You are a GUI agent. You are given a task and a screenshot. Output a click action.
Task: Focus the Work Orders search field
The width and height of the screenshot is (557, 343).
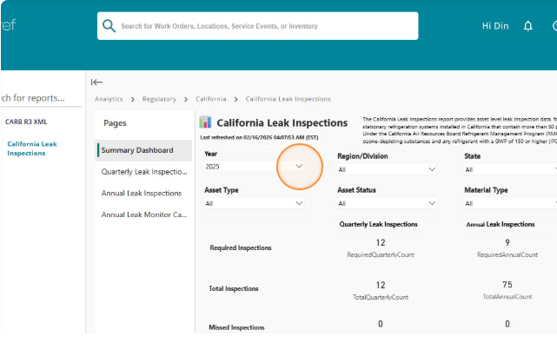[257, 26]
